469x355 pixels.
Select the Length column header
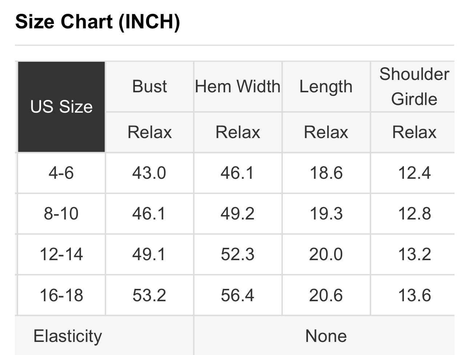click(x=326, y=86)
